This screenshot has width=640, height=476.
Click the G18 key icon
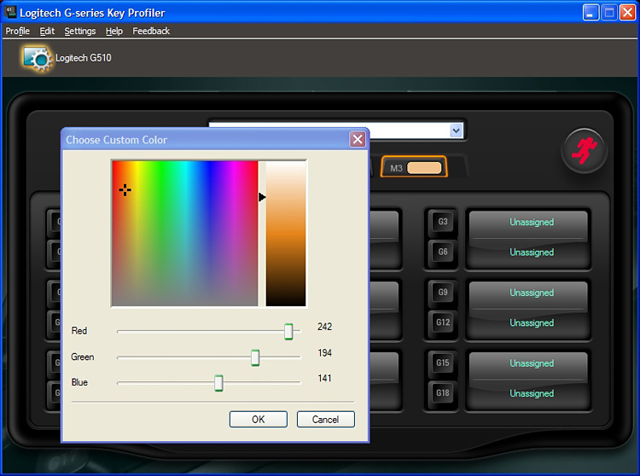coord(443,393)
